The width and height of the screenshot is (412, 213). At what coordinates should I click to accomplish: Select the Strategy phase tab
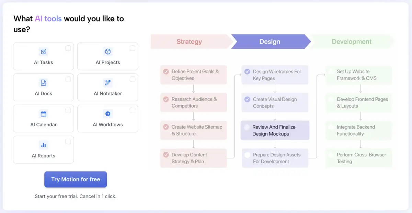point(189,42)
